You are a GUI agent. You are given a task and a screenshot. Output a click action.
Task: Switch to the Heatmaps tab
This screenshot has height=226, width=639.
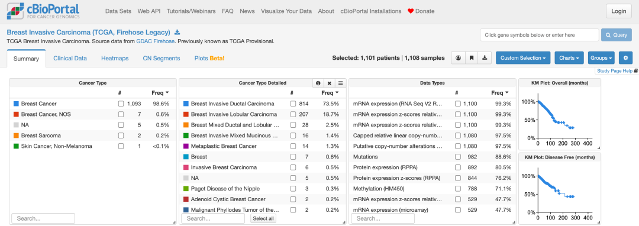coord(115,58)
